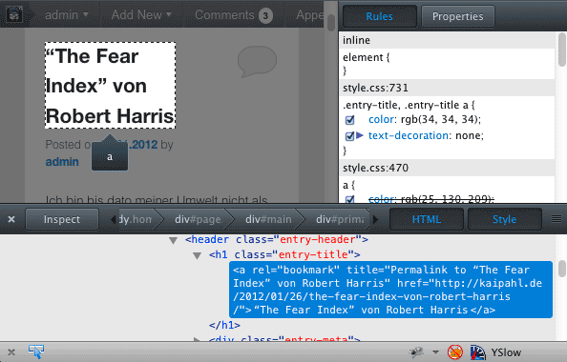Toggle the text-decoration none checkbox
This screenshot has height=362, width=567.
[349, 136]
